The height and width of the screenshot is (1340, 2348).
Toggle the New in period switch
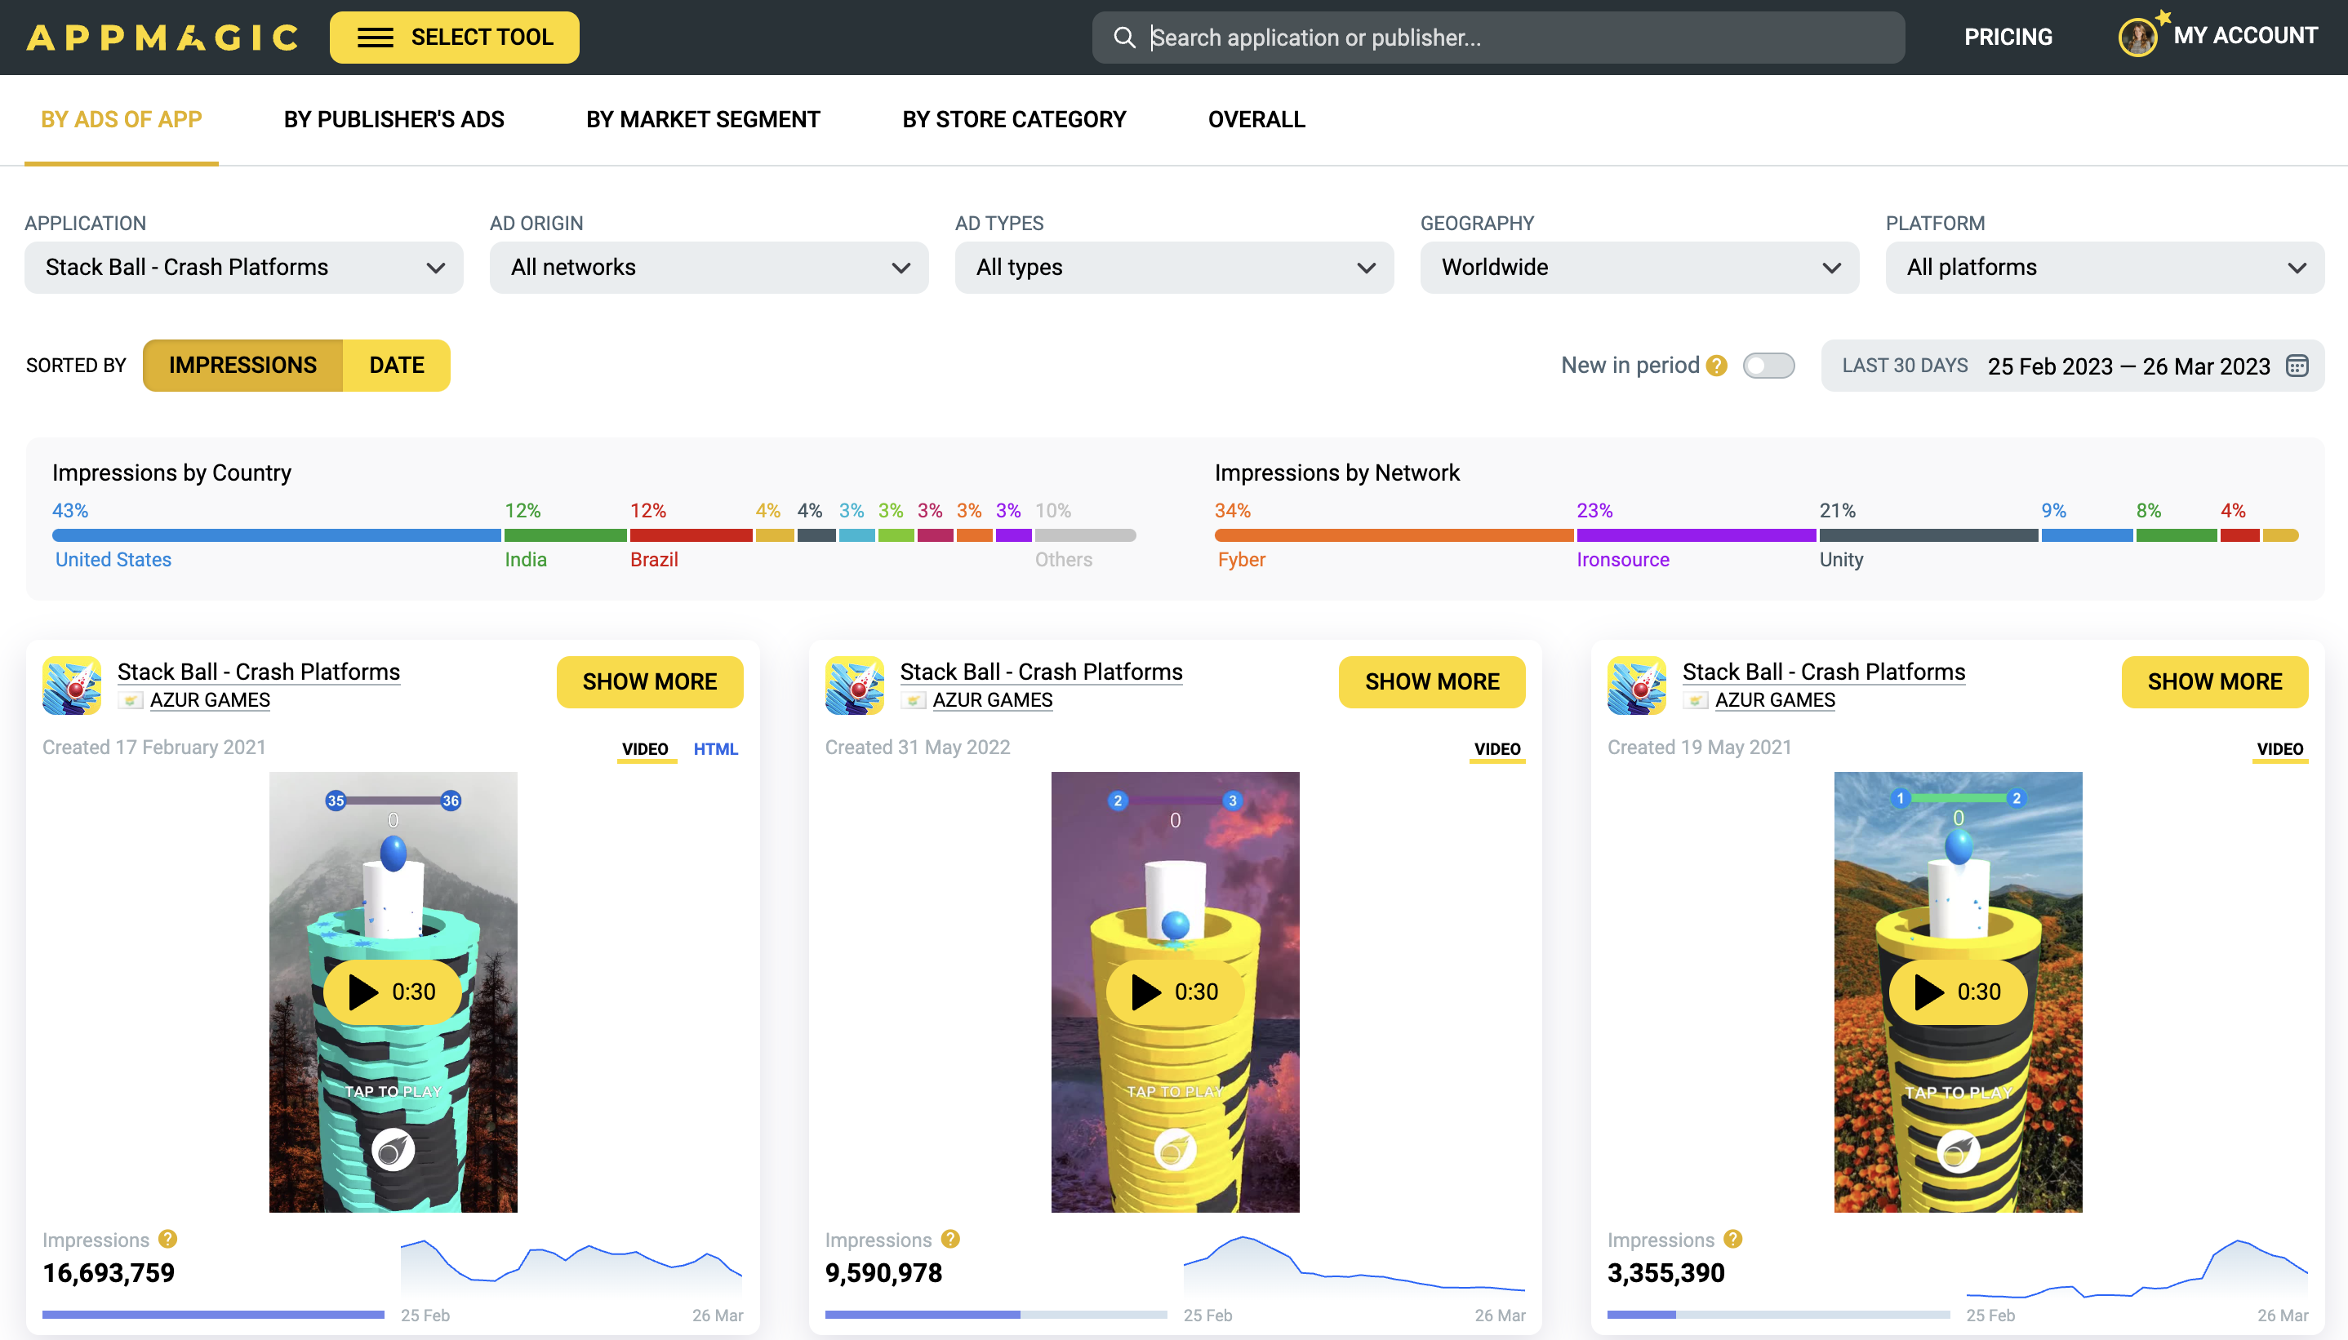point(1768,366)
